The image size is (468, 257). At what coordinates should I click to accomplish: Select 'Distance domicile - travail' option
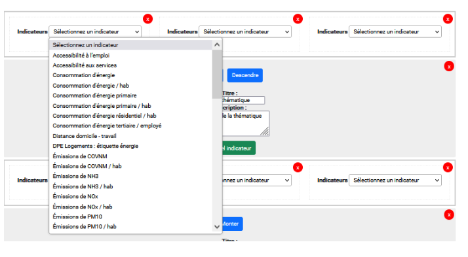point(130,136)
